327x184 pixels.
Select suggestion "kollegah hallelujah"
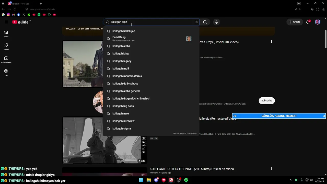(x=151, y=31)
